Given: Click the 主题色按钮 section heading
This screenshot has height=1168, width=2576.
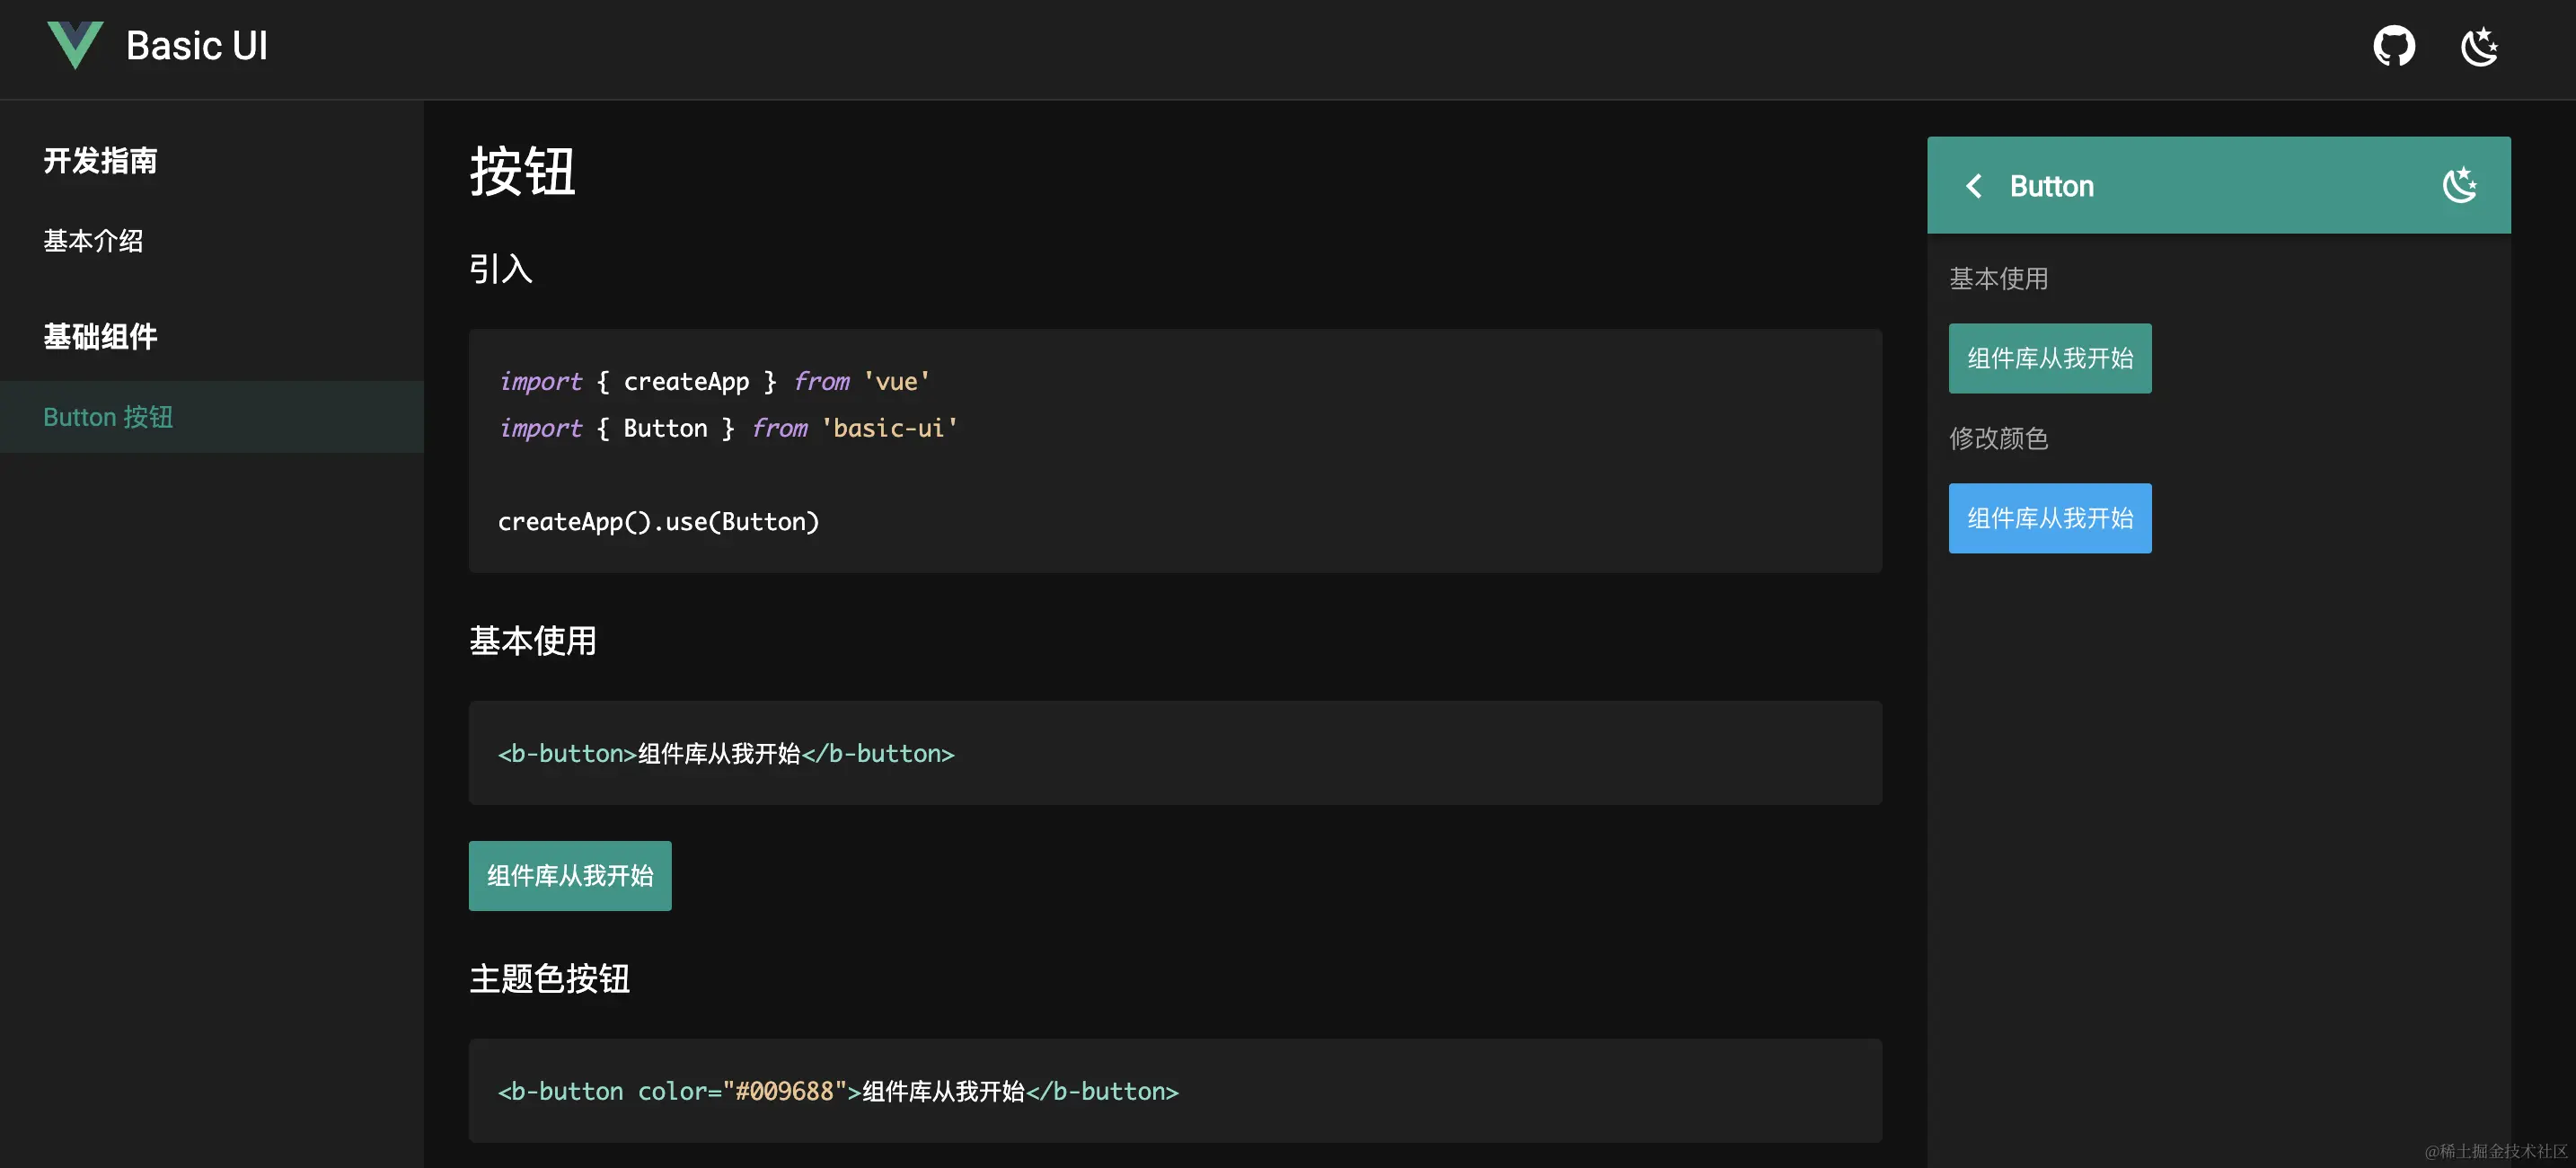Looking at the screenshot, I should (x=549, y=979).
